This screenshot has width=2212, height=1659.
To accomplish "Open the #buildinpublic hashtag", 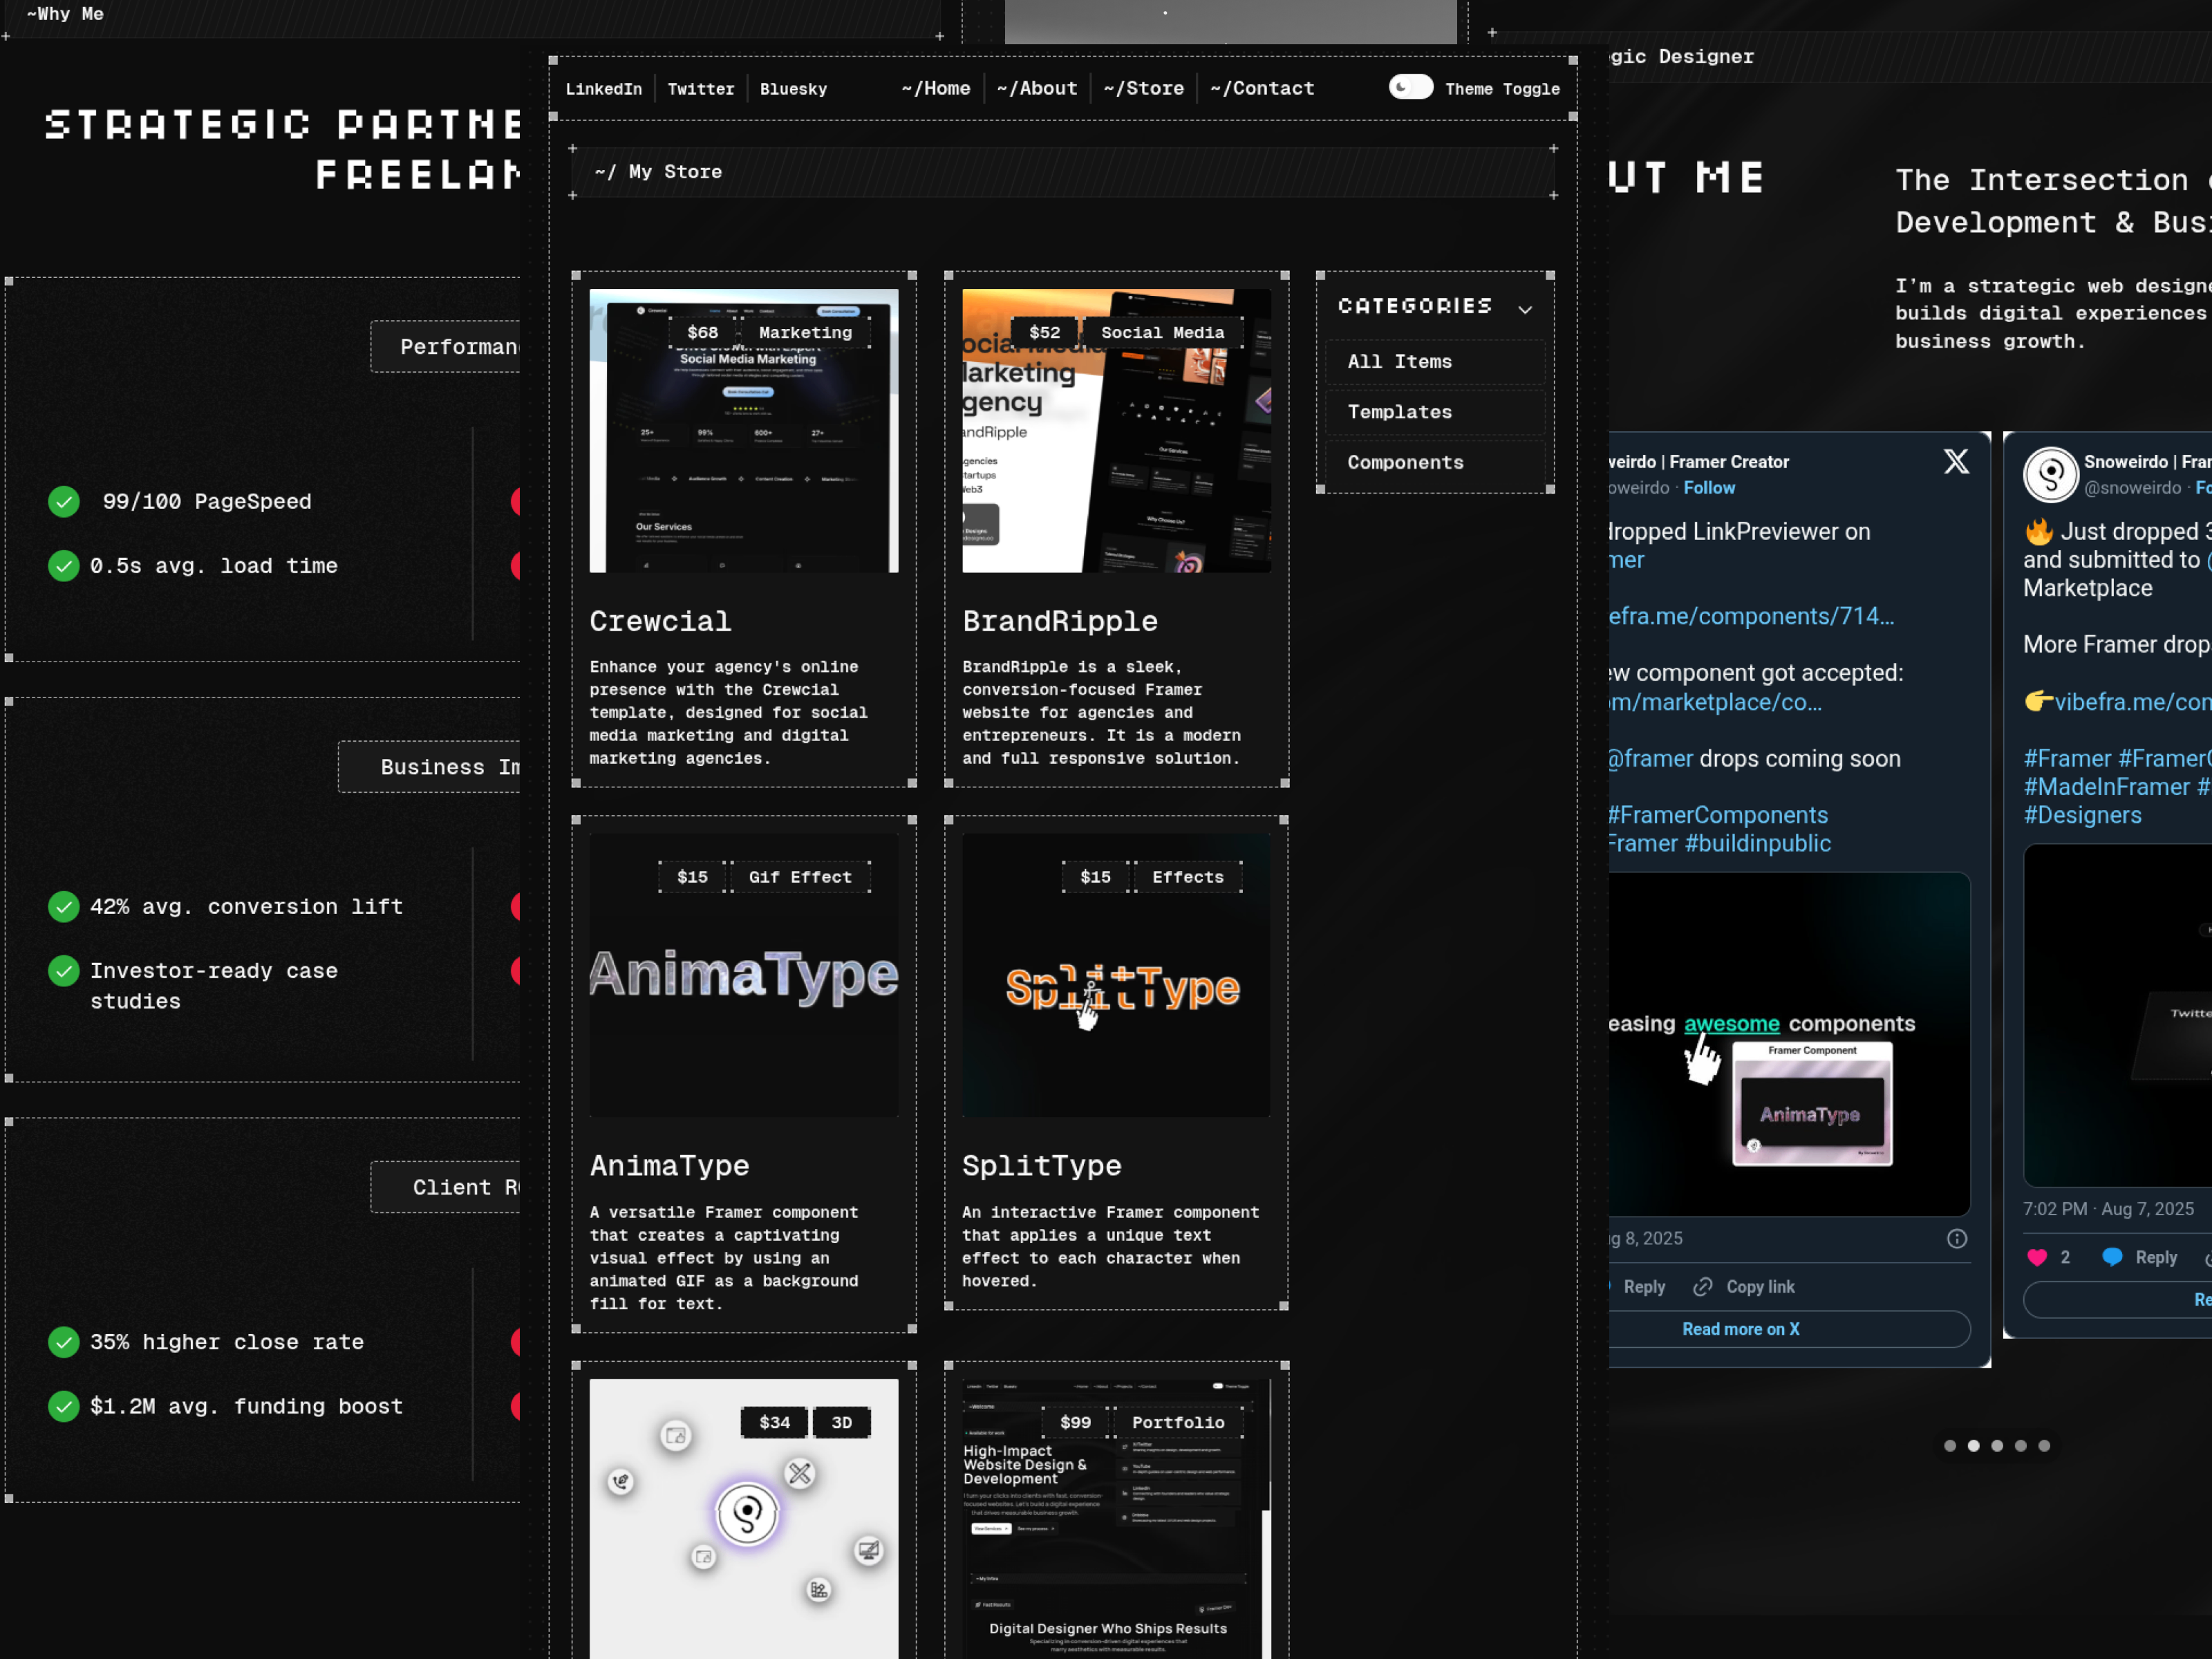I will 1758,844.
